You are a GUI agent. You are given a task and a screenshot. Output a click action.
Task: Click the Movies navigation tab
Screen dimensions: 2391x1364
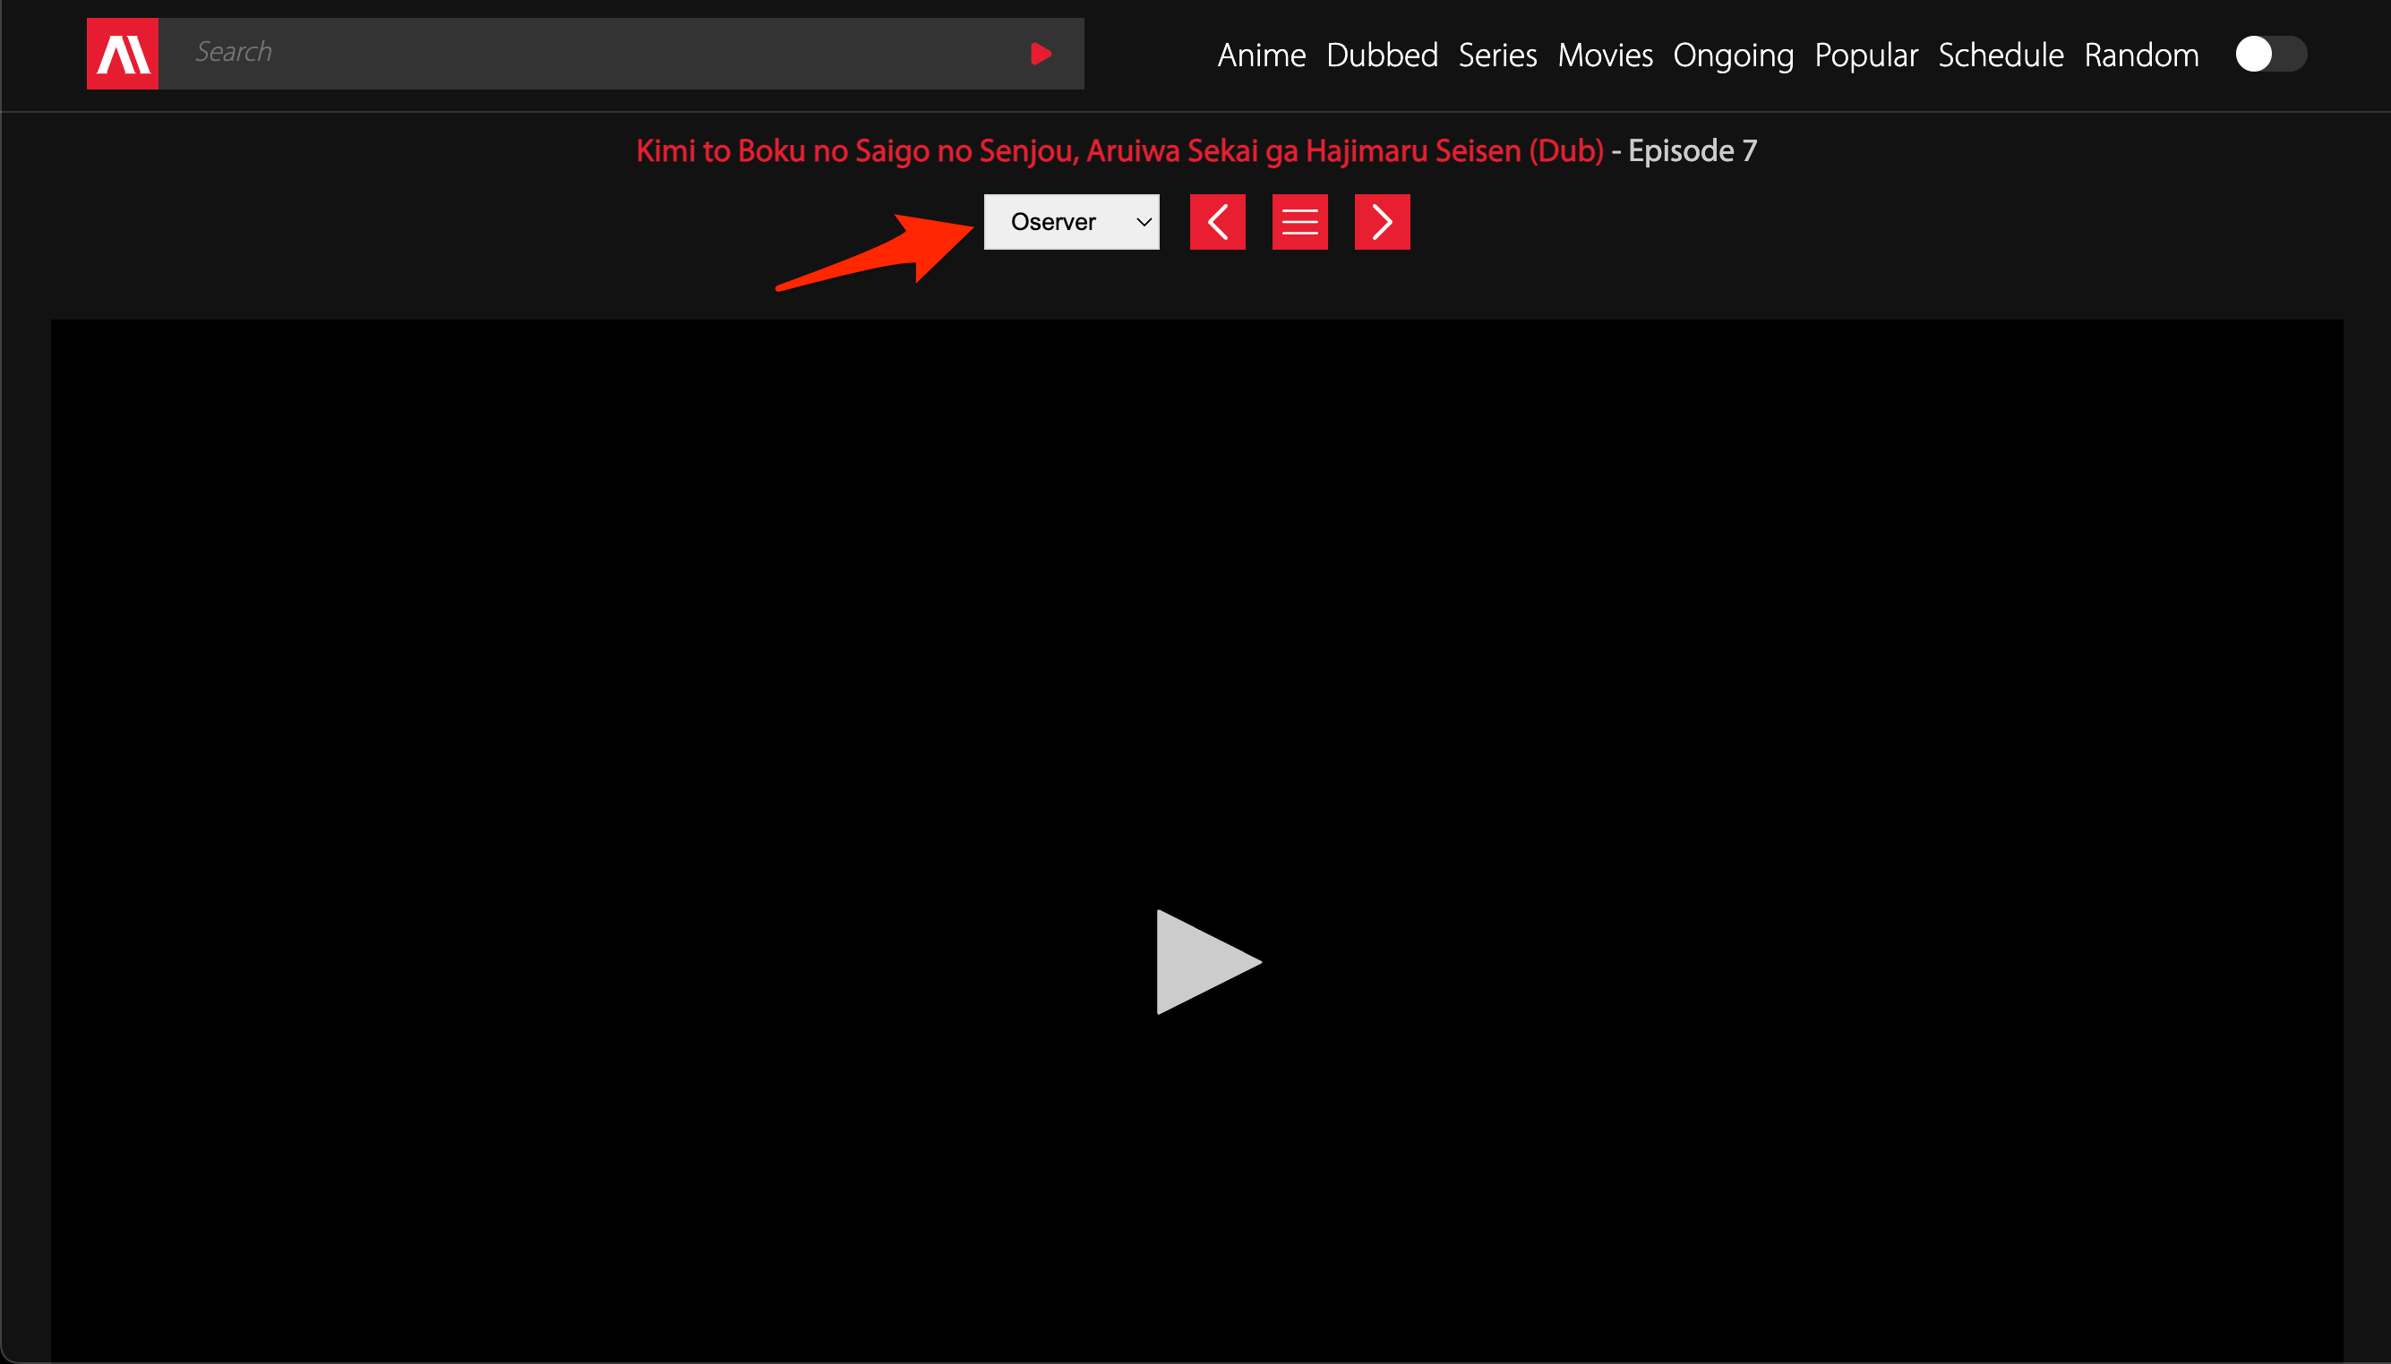pos(1606,55)
